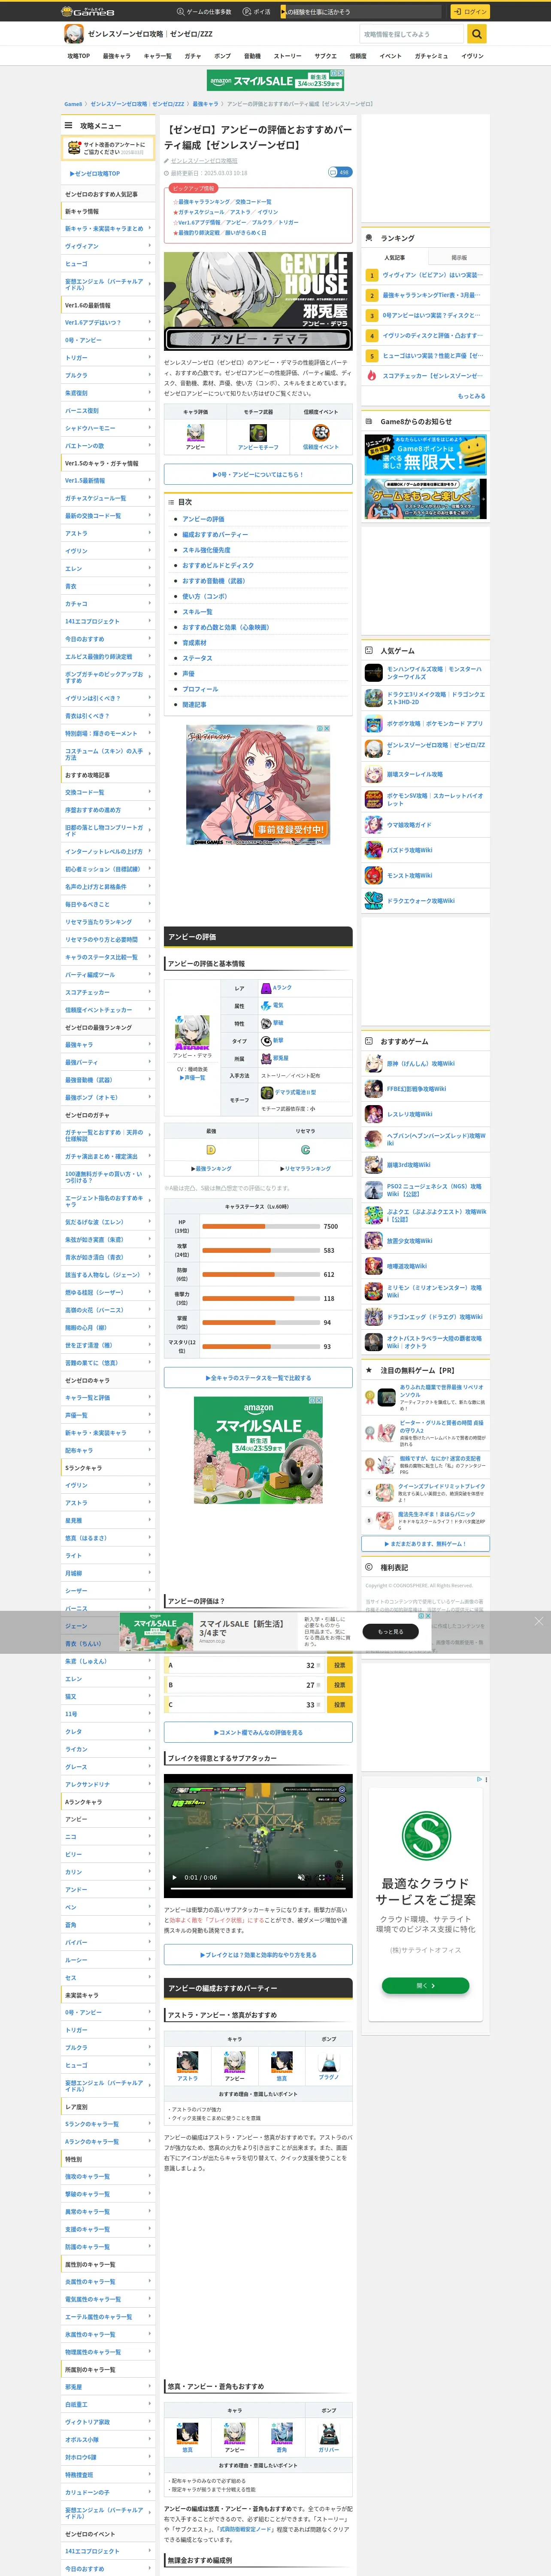
Task: Vote for rank B with 投票 button
Action: (339, 1685)
